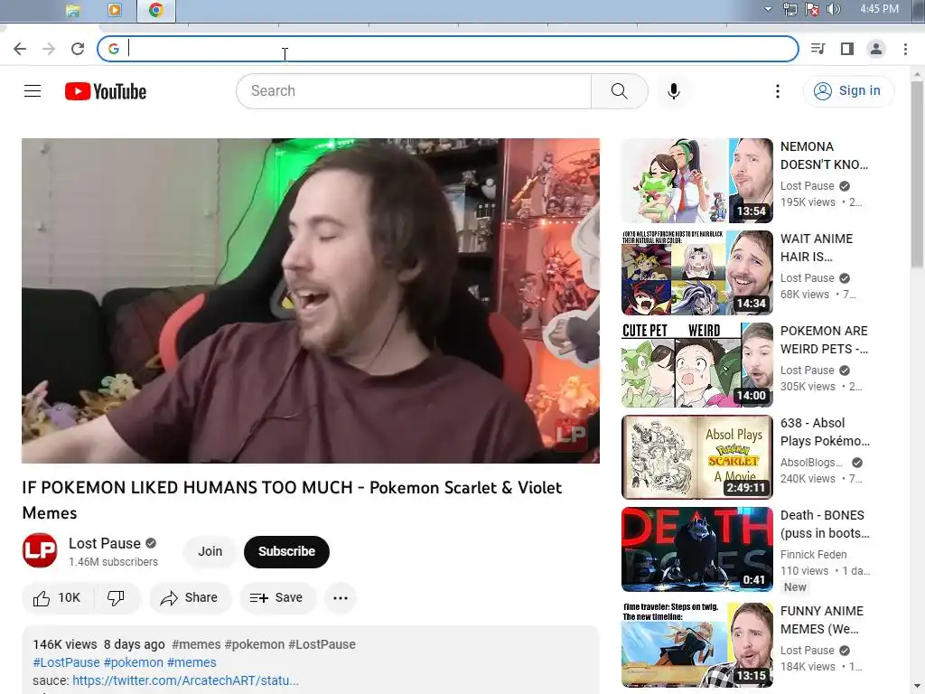Click 146K views description text
Screen dimensions: 925x694
[65, 644]
